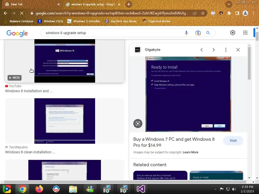Open the Google apps grid
This screenshot has height=194, width=259.
245,33
